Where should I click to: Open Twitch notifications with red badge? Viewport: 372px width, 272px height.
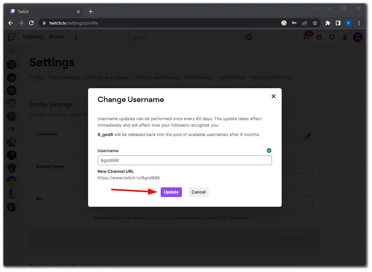[x=307, y=37]
